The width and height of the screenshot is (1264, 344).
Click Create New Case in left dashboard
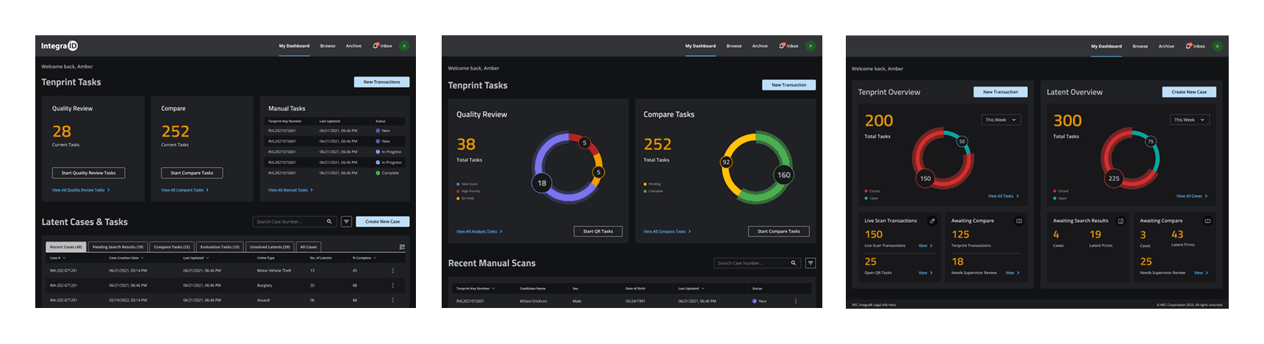[x=383, y=221]
